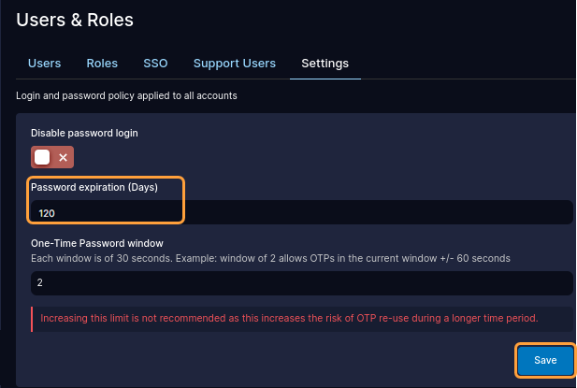The width and height of the screenshot is (577, 388).
Task: Toggle the Disable password login switch
Action: pyautogui.click(x=52, y=157)
